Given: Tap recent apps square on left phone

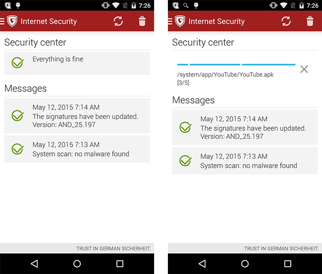Looking at the screenshot, I should coord(120,264).
